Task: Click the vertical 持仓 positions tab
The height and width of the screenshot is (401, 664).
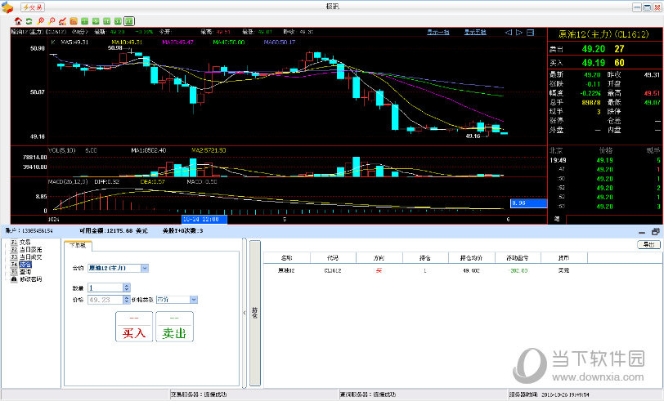Action: point(254,311)
